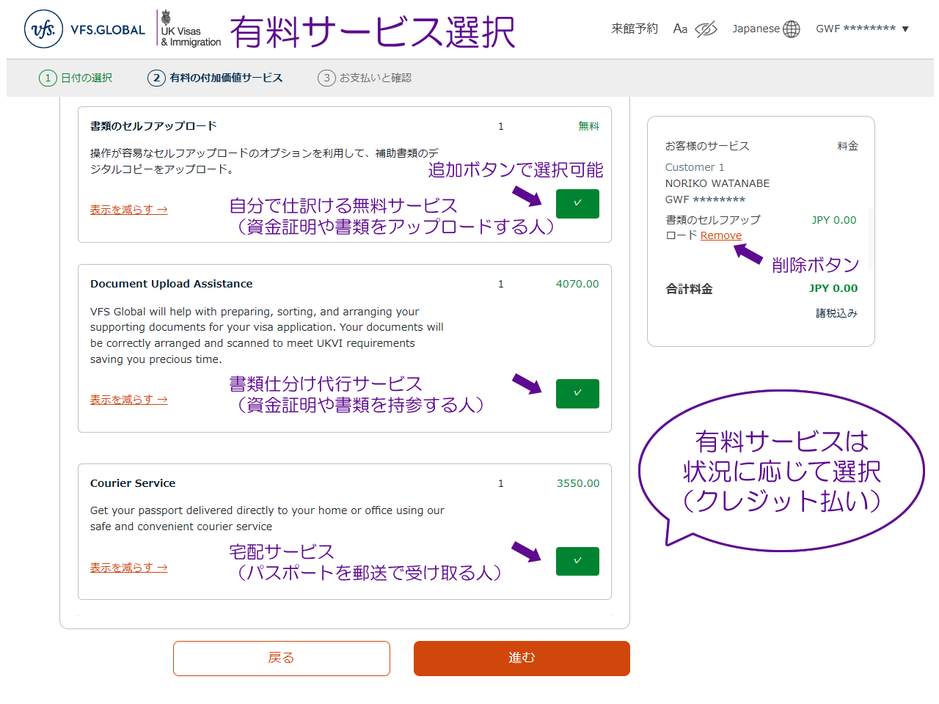This screenshot has height=704, width=939.
Task: Toggle the Courier Service green checkmark
Action: (x=577, y=562)
